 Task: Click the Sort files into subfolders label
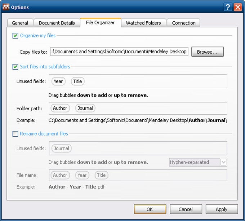tap(45, 67)
